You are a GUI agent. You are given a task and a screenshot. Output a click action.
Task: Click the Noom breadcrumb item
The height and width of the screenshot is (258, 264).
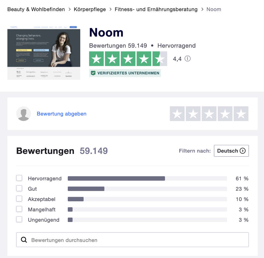pos(214,9)
